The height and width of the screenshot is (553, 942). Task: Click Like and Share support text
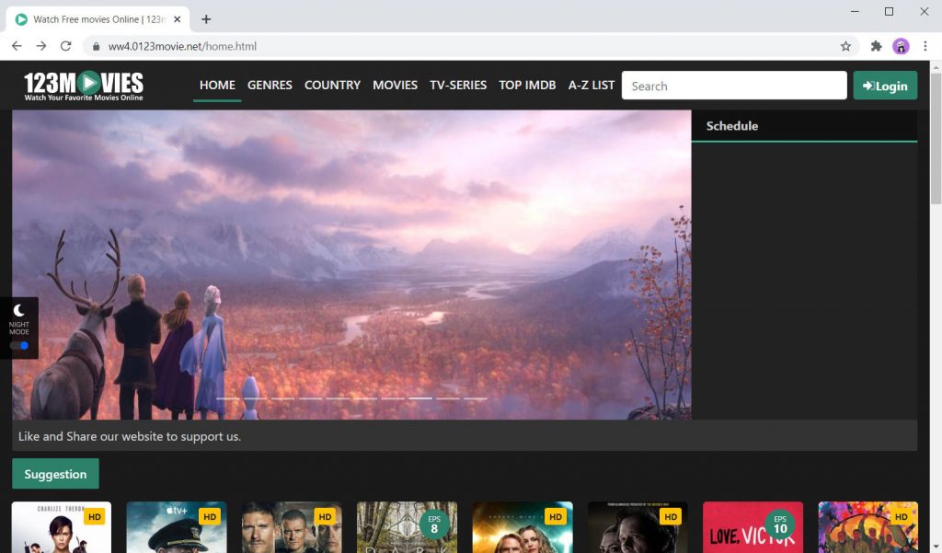(x=130, y=436)
